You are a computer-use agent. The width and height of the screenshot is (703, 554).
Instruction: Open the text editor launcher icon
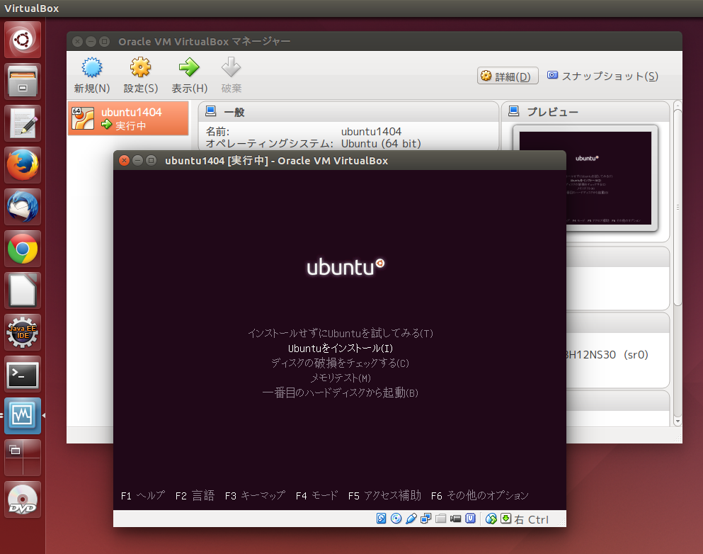(x=23, y=123)
